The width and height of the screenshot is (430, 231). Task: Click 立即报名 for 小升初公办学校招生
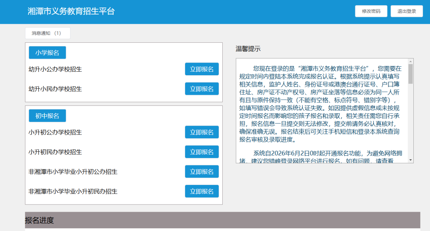point(202,132)
